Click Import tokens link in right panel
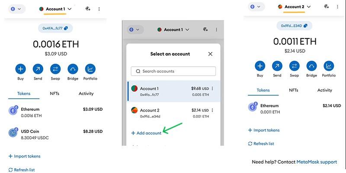The height and width of the screenshot is (173, 346). click(264, 130)
